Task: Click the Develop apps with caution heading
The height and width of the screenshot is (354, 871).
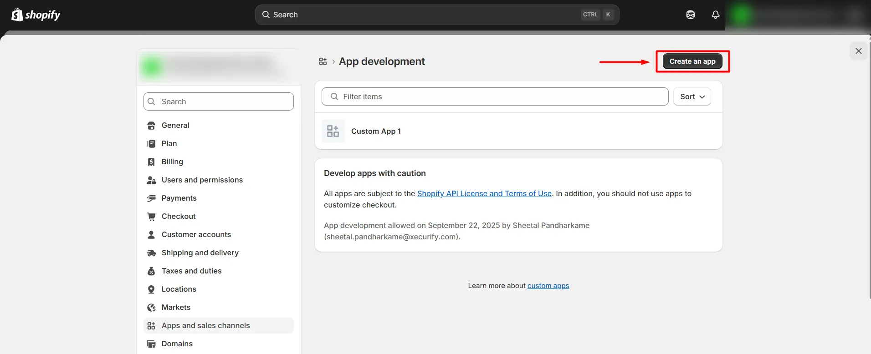Action: click(x=375, y=173)
